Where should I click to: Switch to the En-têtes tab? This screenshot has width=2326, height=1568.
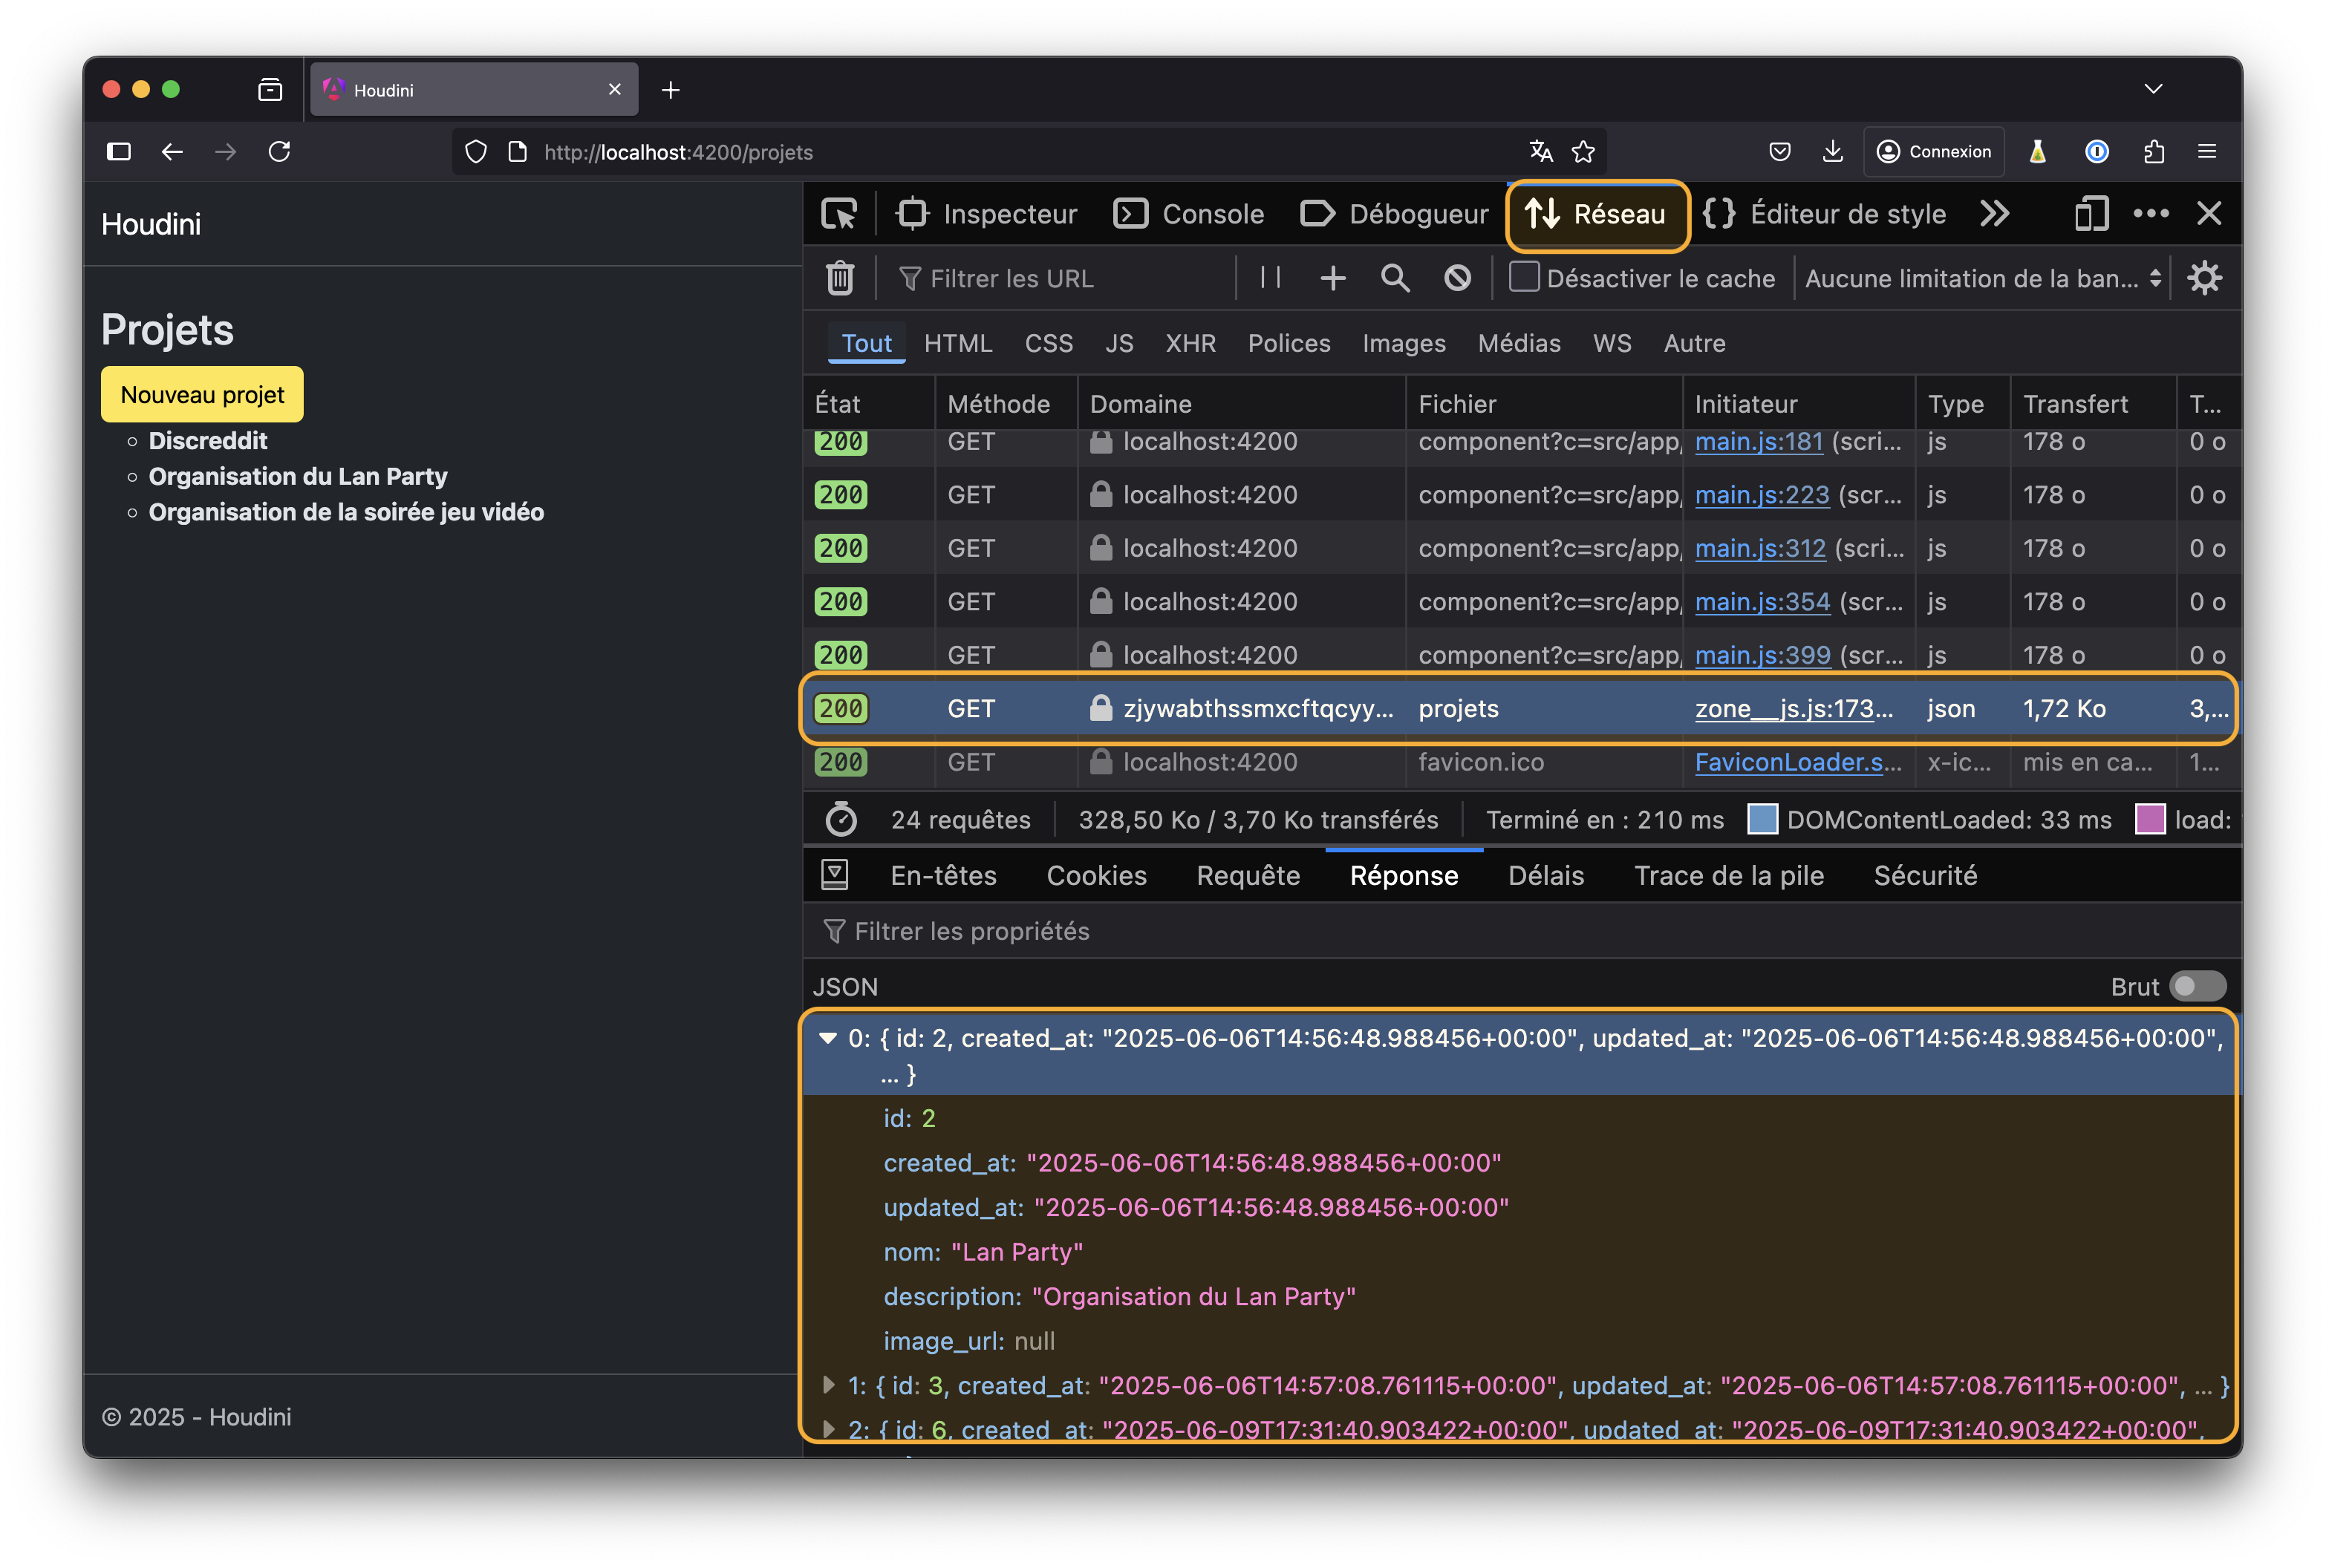943,875
